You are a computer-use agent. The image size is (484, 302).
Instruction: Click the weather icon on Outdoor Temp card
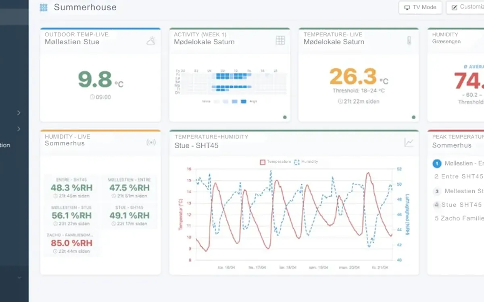pyautogui.click(x=151, y=40)
